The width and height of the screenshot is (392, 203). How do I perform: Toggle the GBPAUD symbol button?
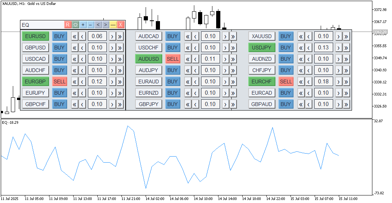(262, 104)
